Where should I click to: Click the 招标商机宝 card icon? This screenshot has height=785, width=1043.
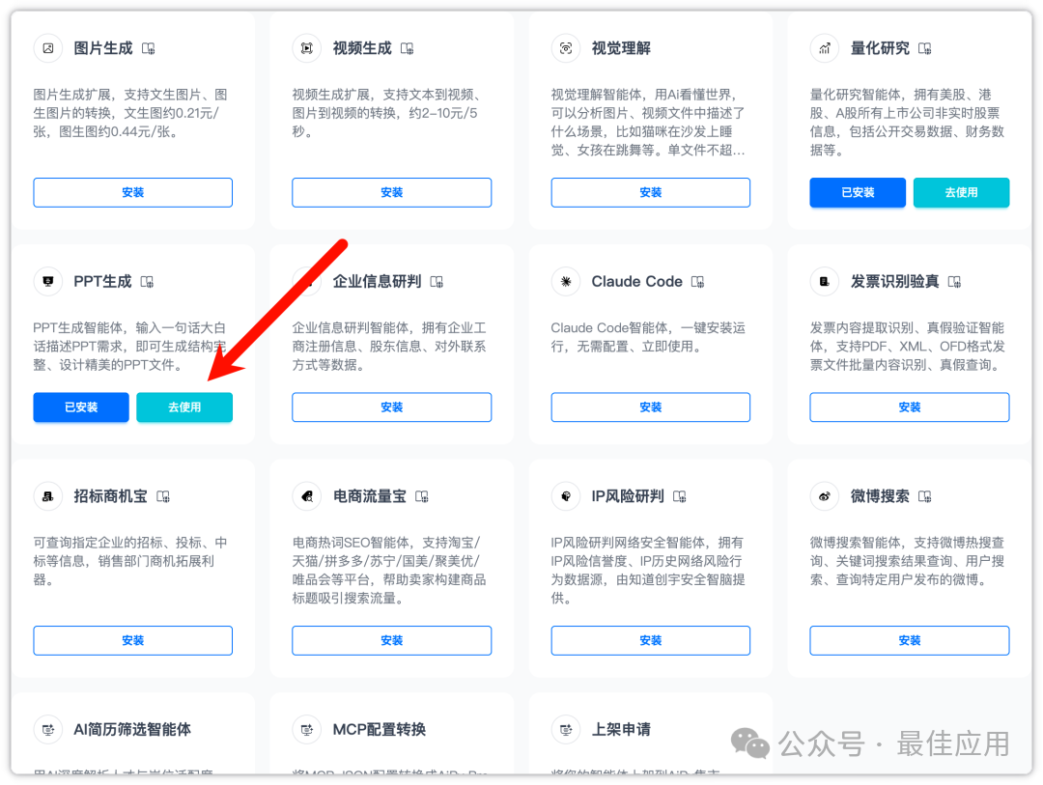coord(48,496)
